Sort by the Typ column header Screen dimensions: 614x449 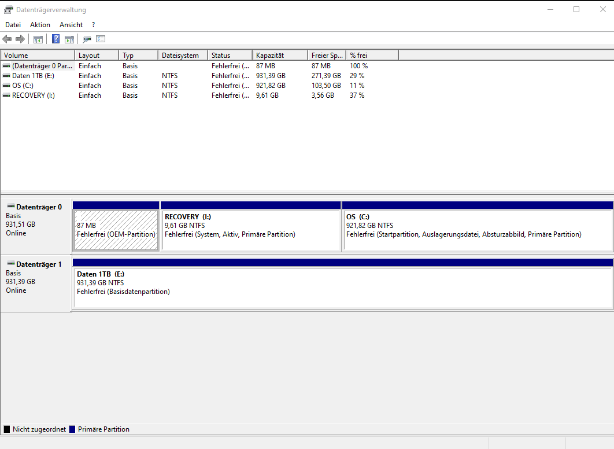[x=139, y=55]
